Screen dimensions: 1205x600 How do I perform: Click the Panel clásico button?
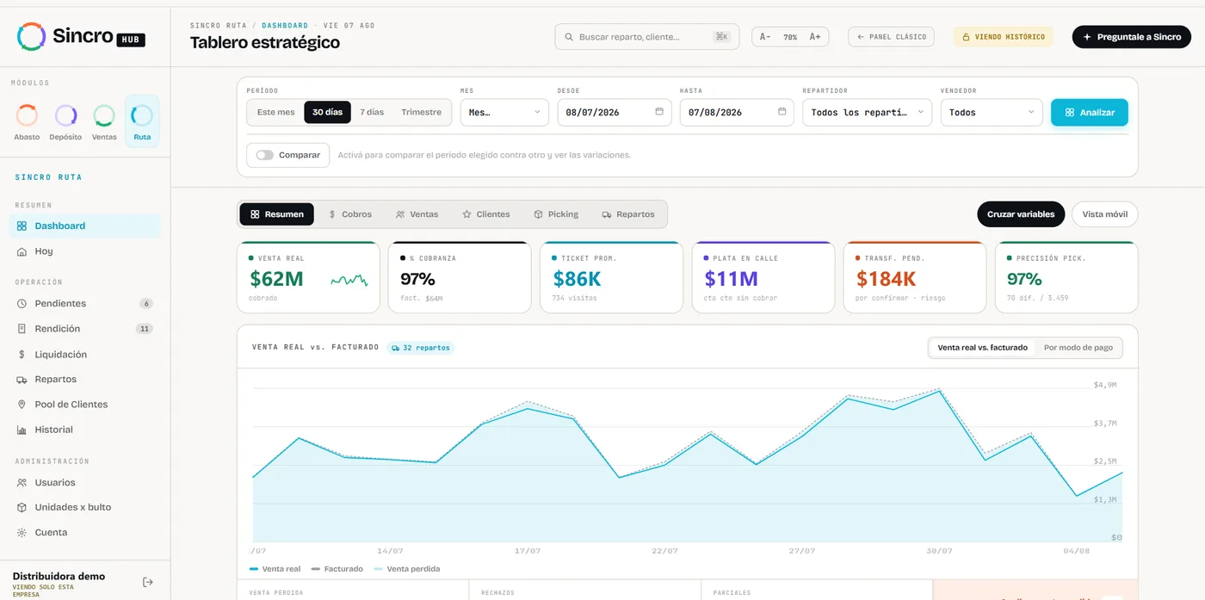point(891,37)
